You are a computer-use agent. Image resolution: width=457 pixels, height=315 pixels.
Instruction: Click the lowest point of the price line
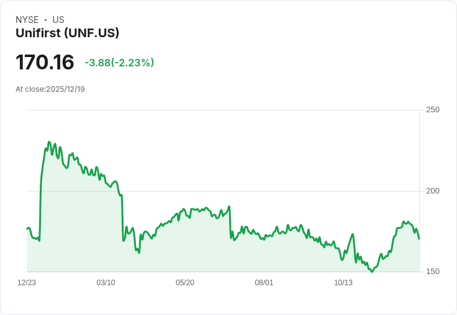pyautogui.click(x=372, y=272)
